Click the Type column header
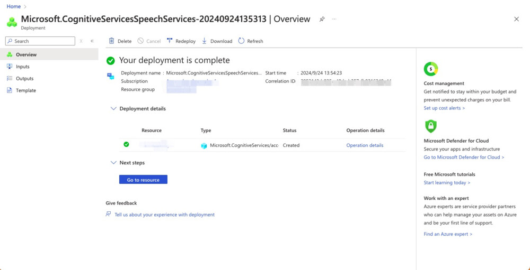 click(x=206, y=131)
